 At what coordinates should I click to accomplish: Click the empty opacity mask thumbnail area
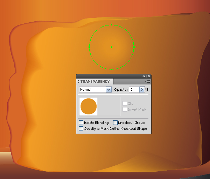tap(109, 106)
